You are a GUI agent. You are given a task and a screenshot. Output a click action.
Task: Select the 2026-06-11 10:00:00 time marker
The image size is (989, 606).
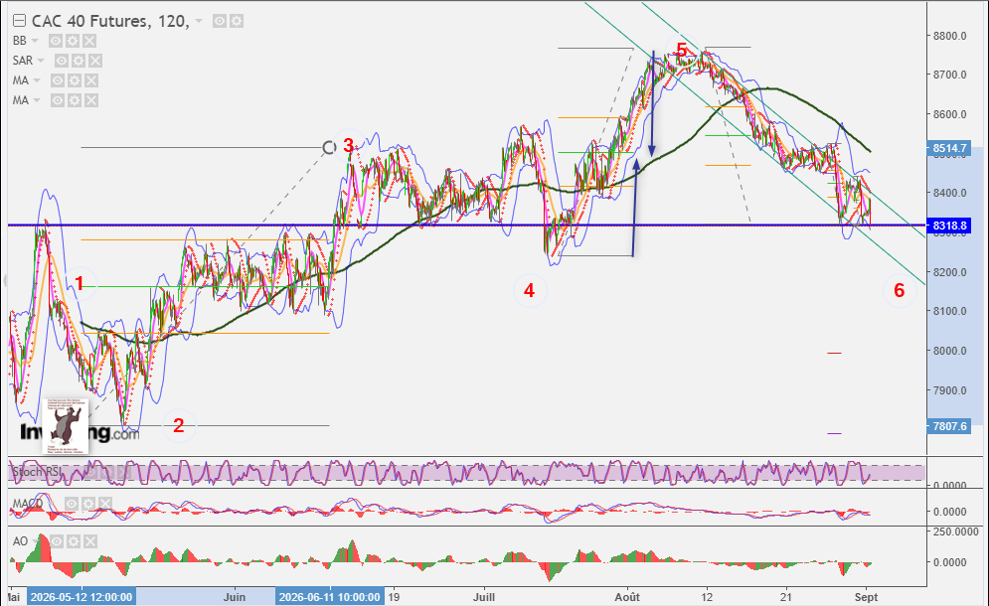[x=329, y=597]
